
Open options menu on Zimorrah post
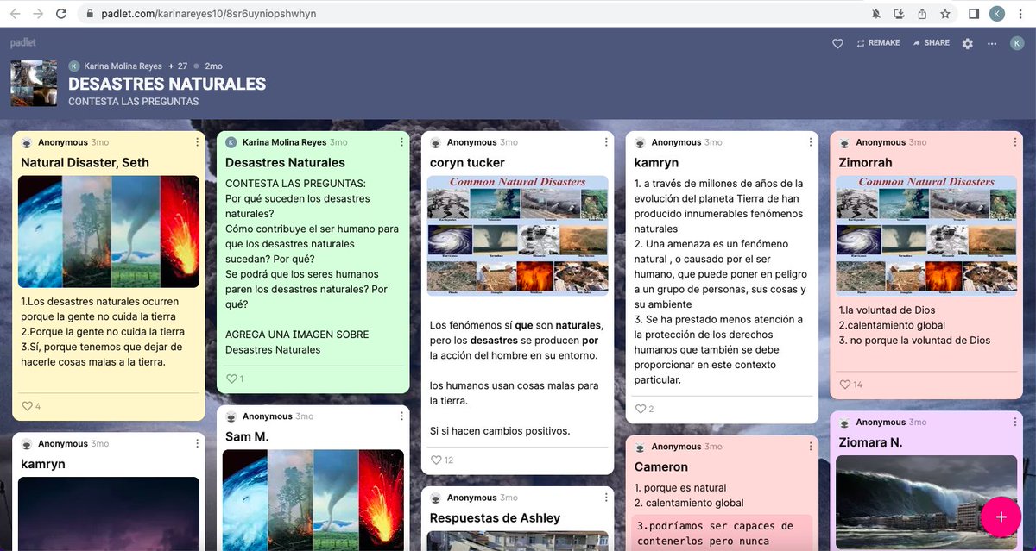coord(1015,142)
